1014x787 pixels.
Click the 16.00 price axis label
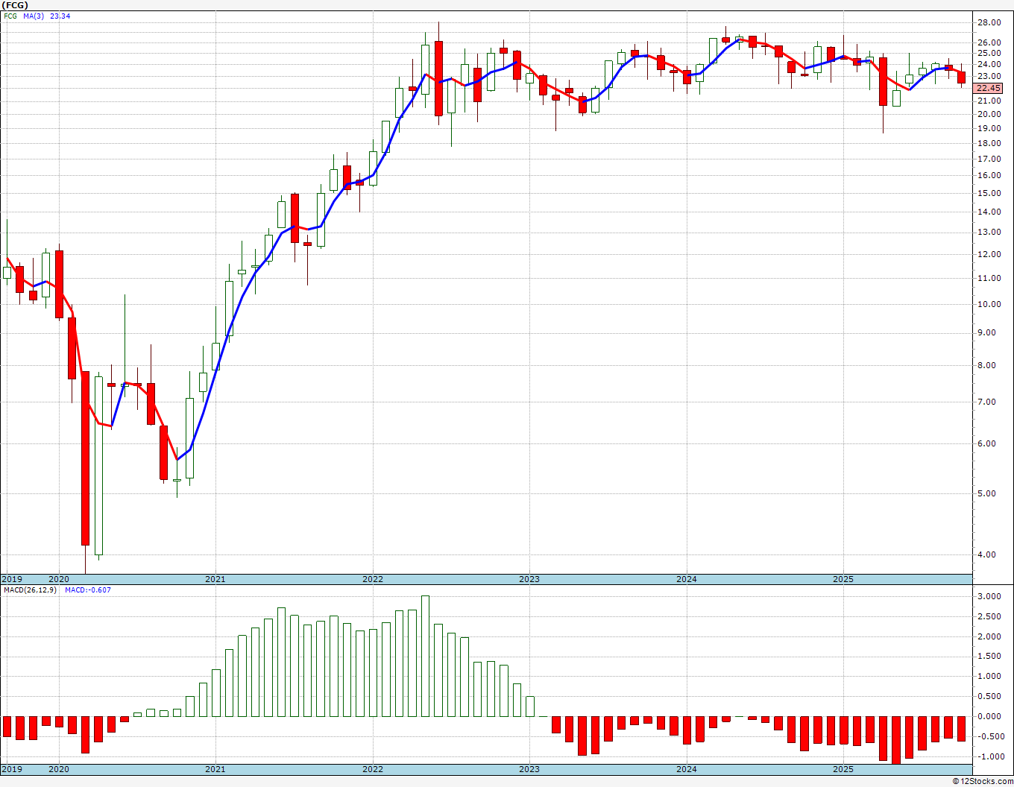[988, 175]
